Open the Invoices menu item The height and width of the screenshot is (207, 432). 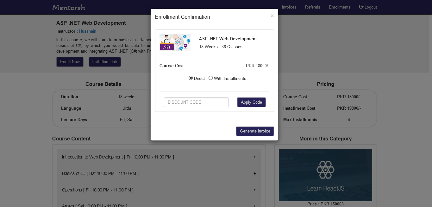(289, 7)
